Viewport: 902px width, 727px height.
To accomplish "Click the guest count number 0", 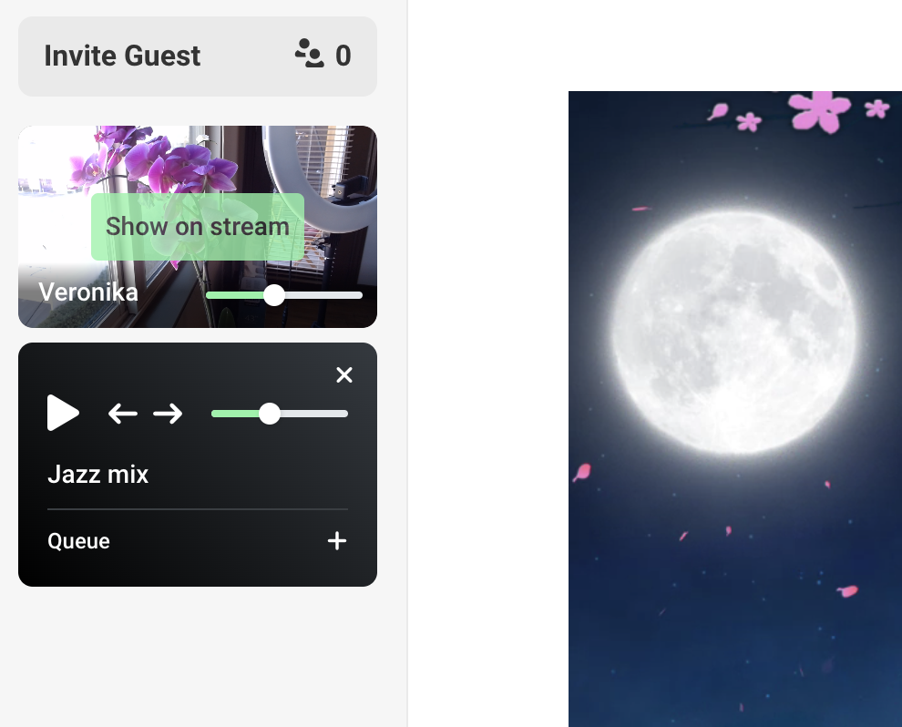I will point(343,56).
